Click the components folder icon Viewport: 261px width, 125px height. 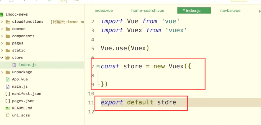pyautogui.click(x=7, y=36)
